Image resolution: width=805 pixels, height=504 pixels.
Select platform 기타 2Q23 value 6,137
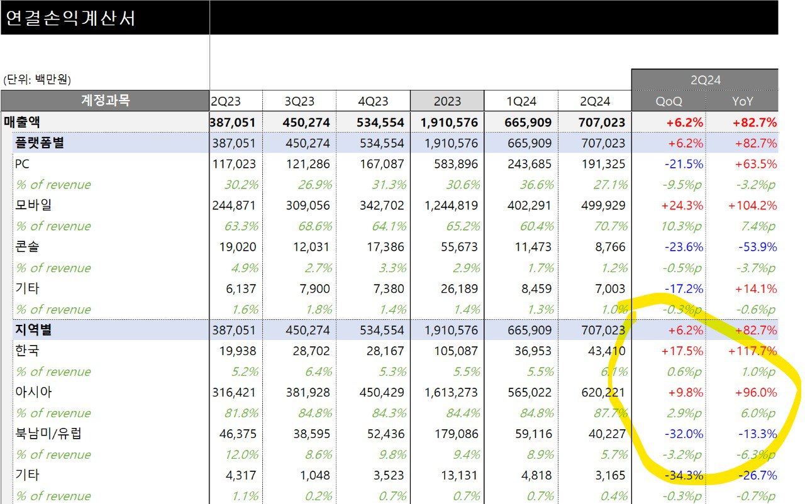coord(240,288)
